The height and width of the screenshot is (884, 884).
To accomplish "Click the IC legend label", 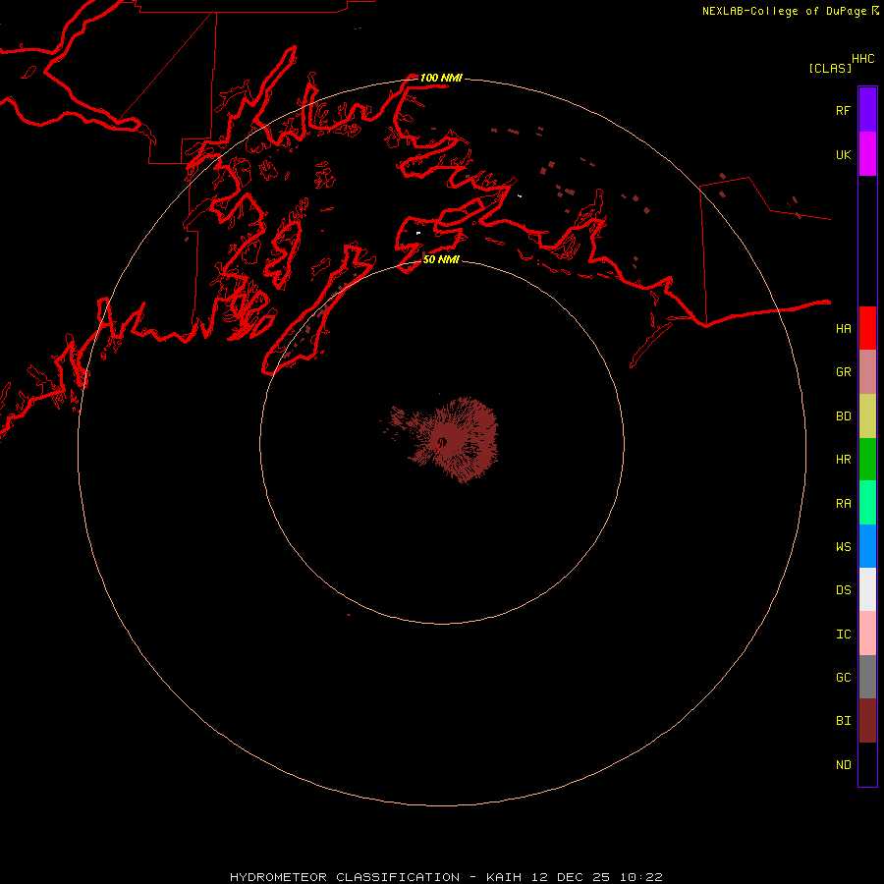I will pyautogui.click(x=844, y=635).
